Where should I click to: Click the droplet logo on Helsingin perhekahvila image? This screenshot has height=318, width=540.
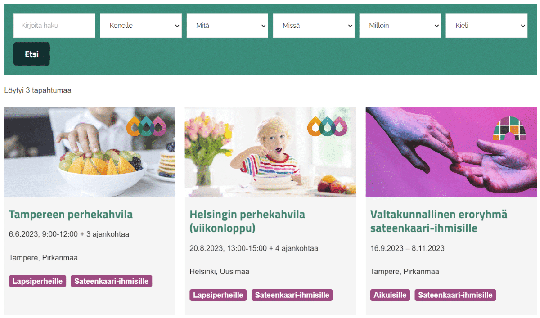[328, 126]
